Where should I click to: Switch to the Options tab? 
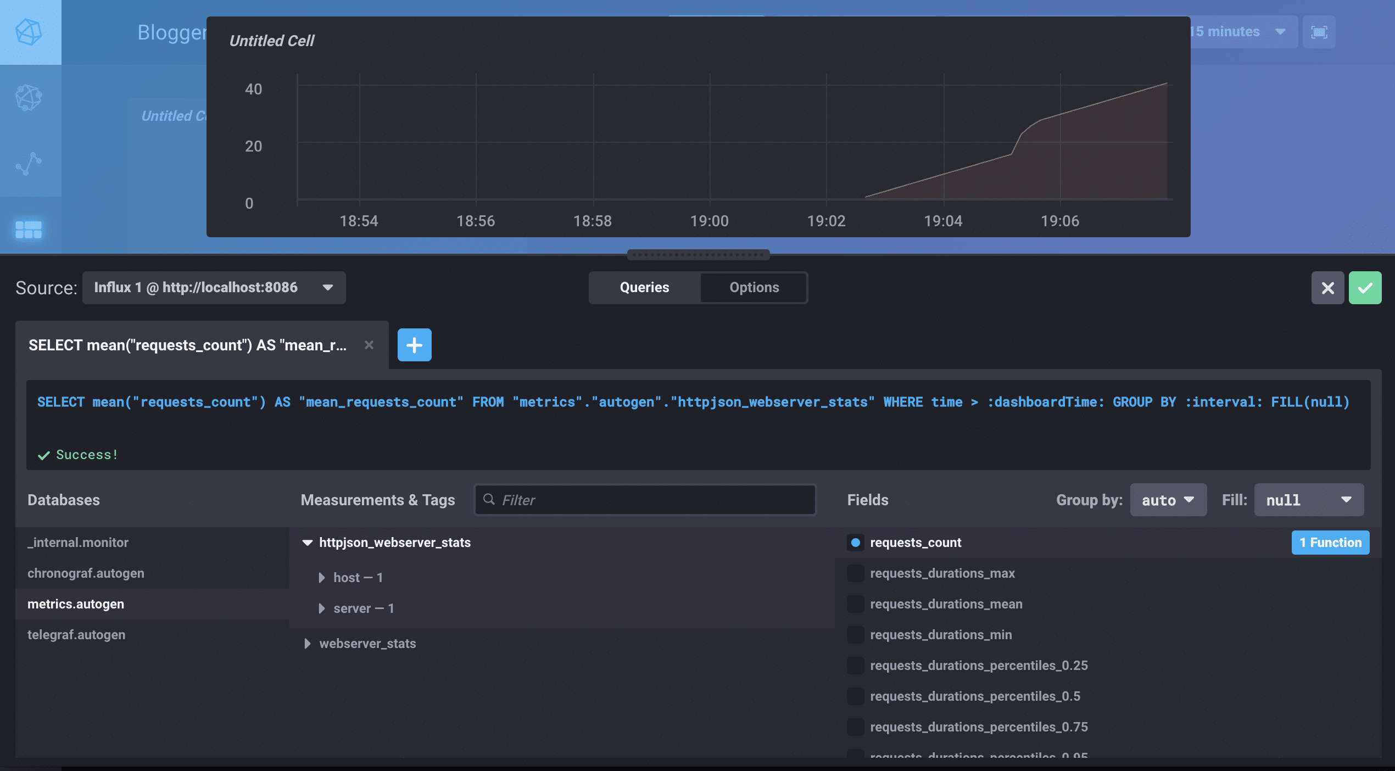pyautogui.click(x=754, y=288)
